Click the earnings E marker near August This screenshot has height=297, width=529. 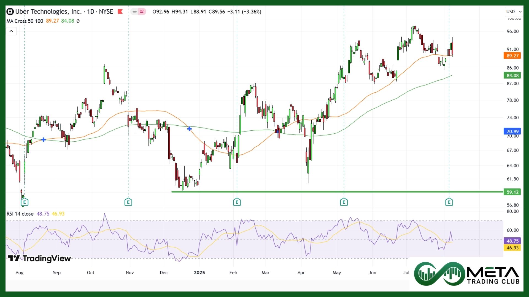[25, 202]
